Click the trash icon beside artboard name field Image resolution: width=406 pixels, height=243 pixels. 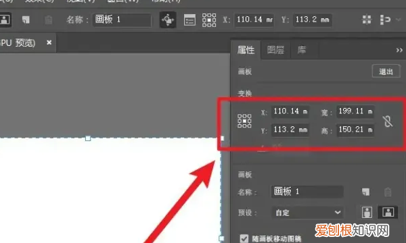click(x=388, y=192)
